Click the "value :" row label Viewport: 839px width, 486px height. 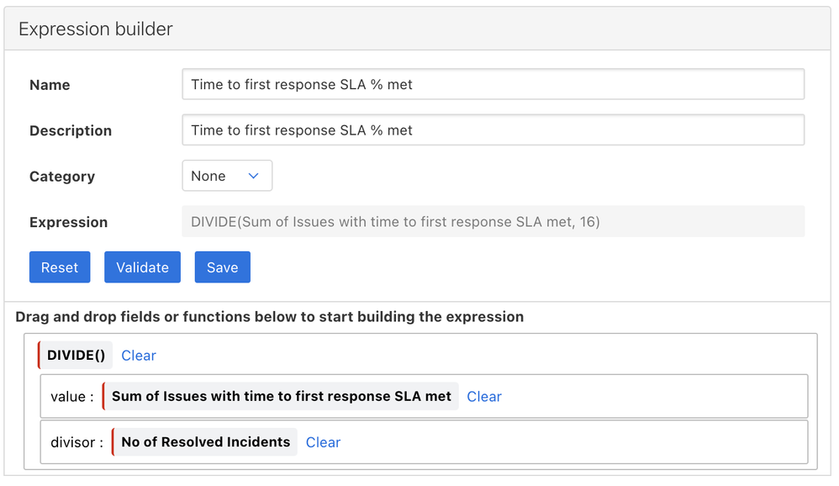[x=72, y=397]
